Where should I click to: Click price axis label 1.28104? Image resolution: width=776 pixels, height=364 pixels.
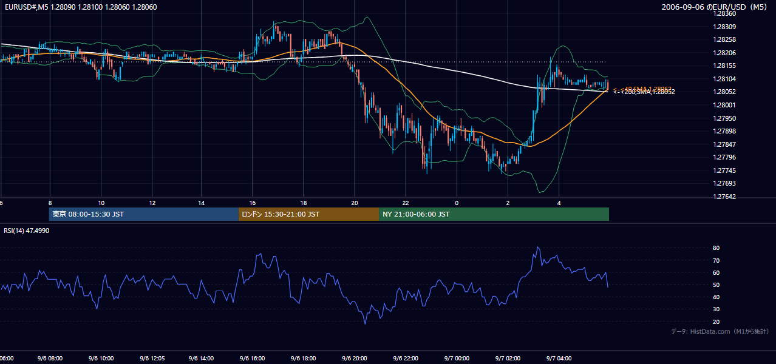tap(726, 79)
